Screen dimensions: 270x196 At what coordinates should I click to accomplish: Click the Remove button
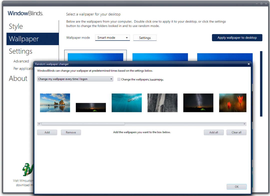point(71,132)
